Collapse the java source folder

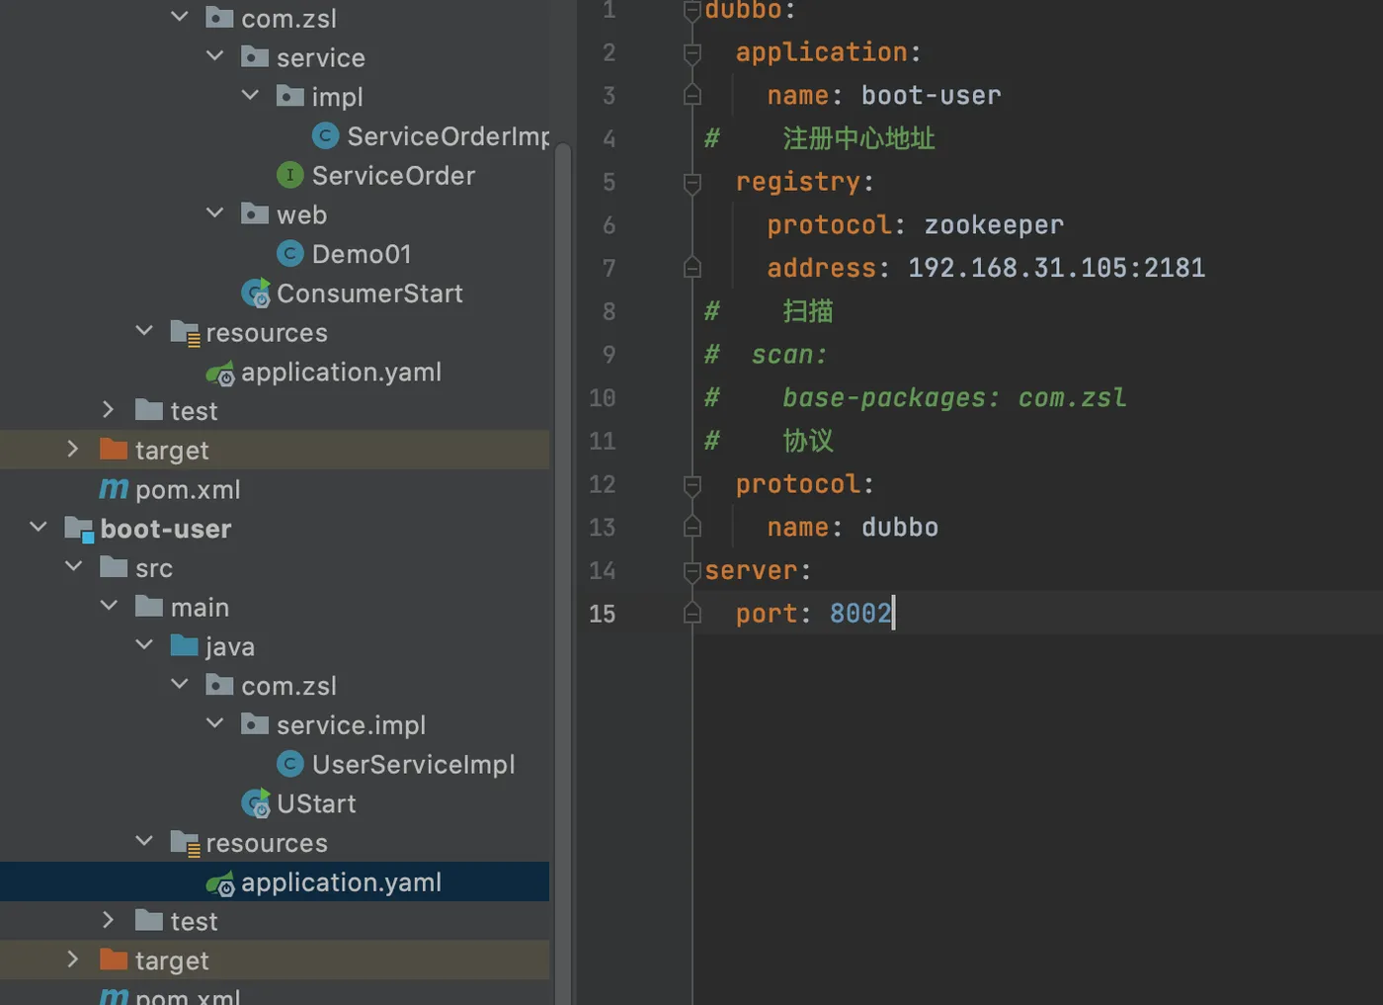point(144,645)
